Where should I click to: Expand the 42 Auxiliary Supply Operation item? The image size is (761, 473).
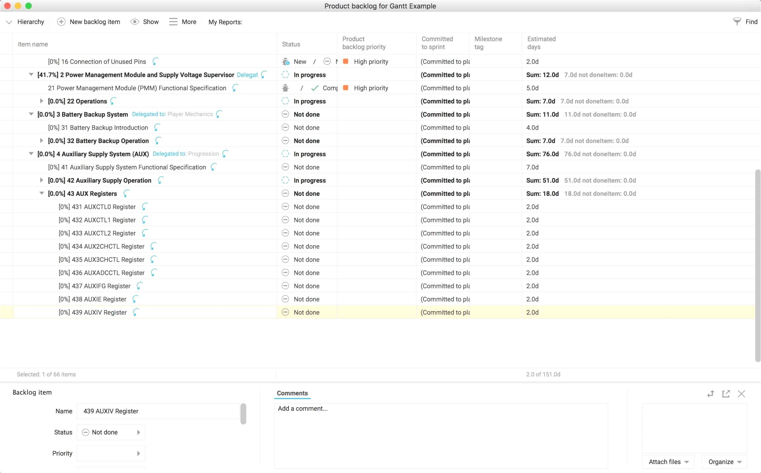point(42,180)
